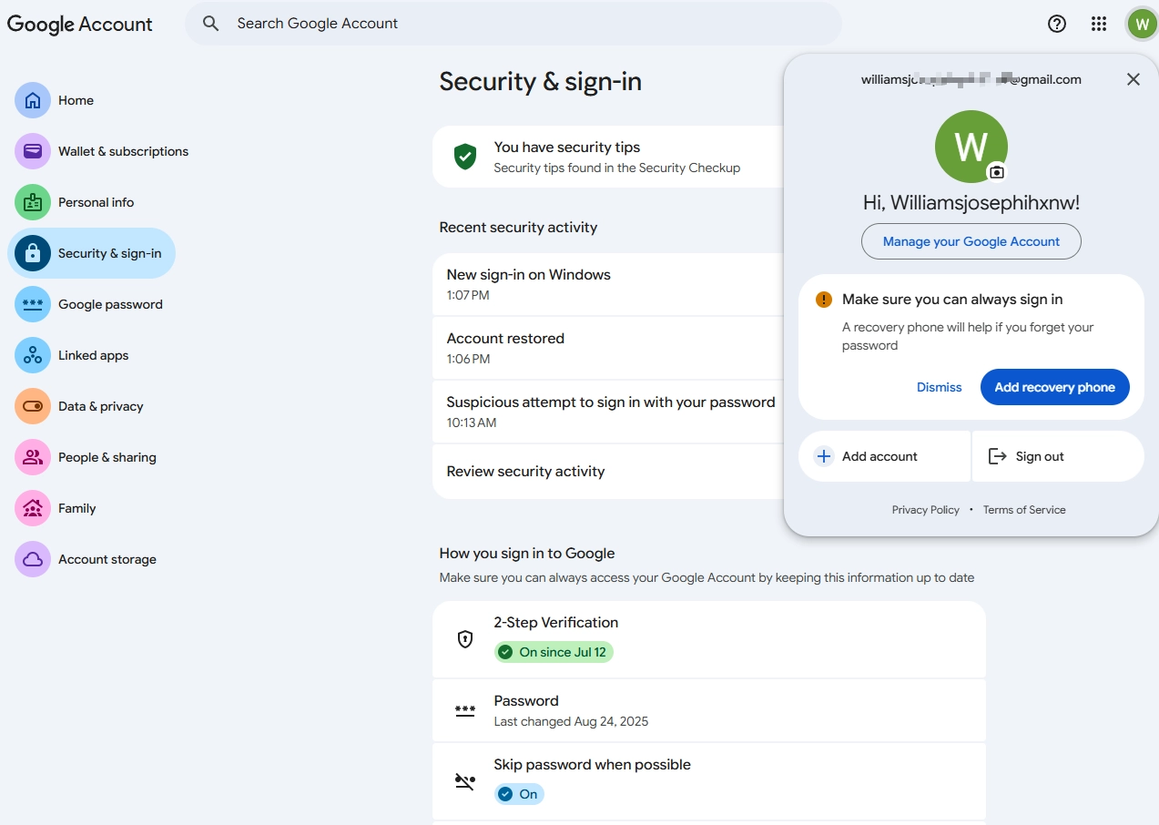
Task: Click the Google password asterisks icon
Action: point(33,304)
